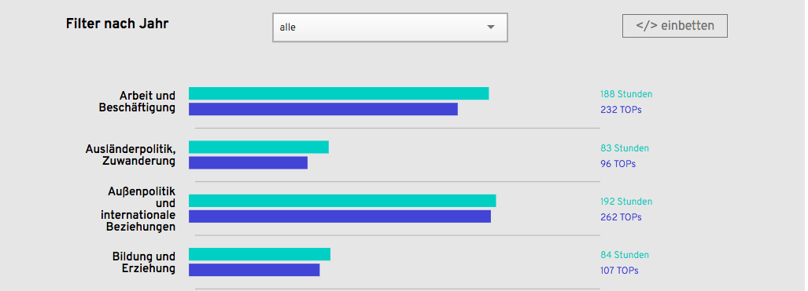Select the blue Arbeit und Beschäftigung TOPs bar
The width and height of the screenshot is (808, 291).
tap(323, 109)
